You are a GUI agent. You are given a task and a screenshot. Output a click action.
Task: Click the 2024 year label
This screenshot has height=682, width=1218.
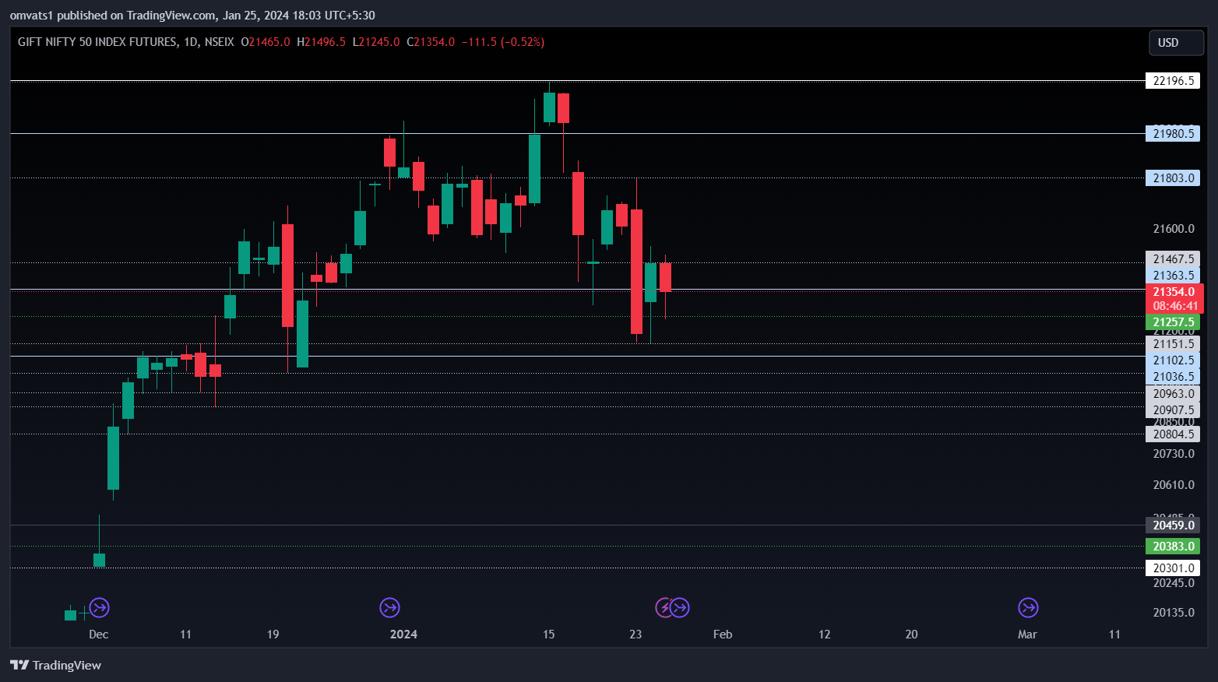tap(403, 635)
